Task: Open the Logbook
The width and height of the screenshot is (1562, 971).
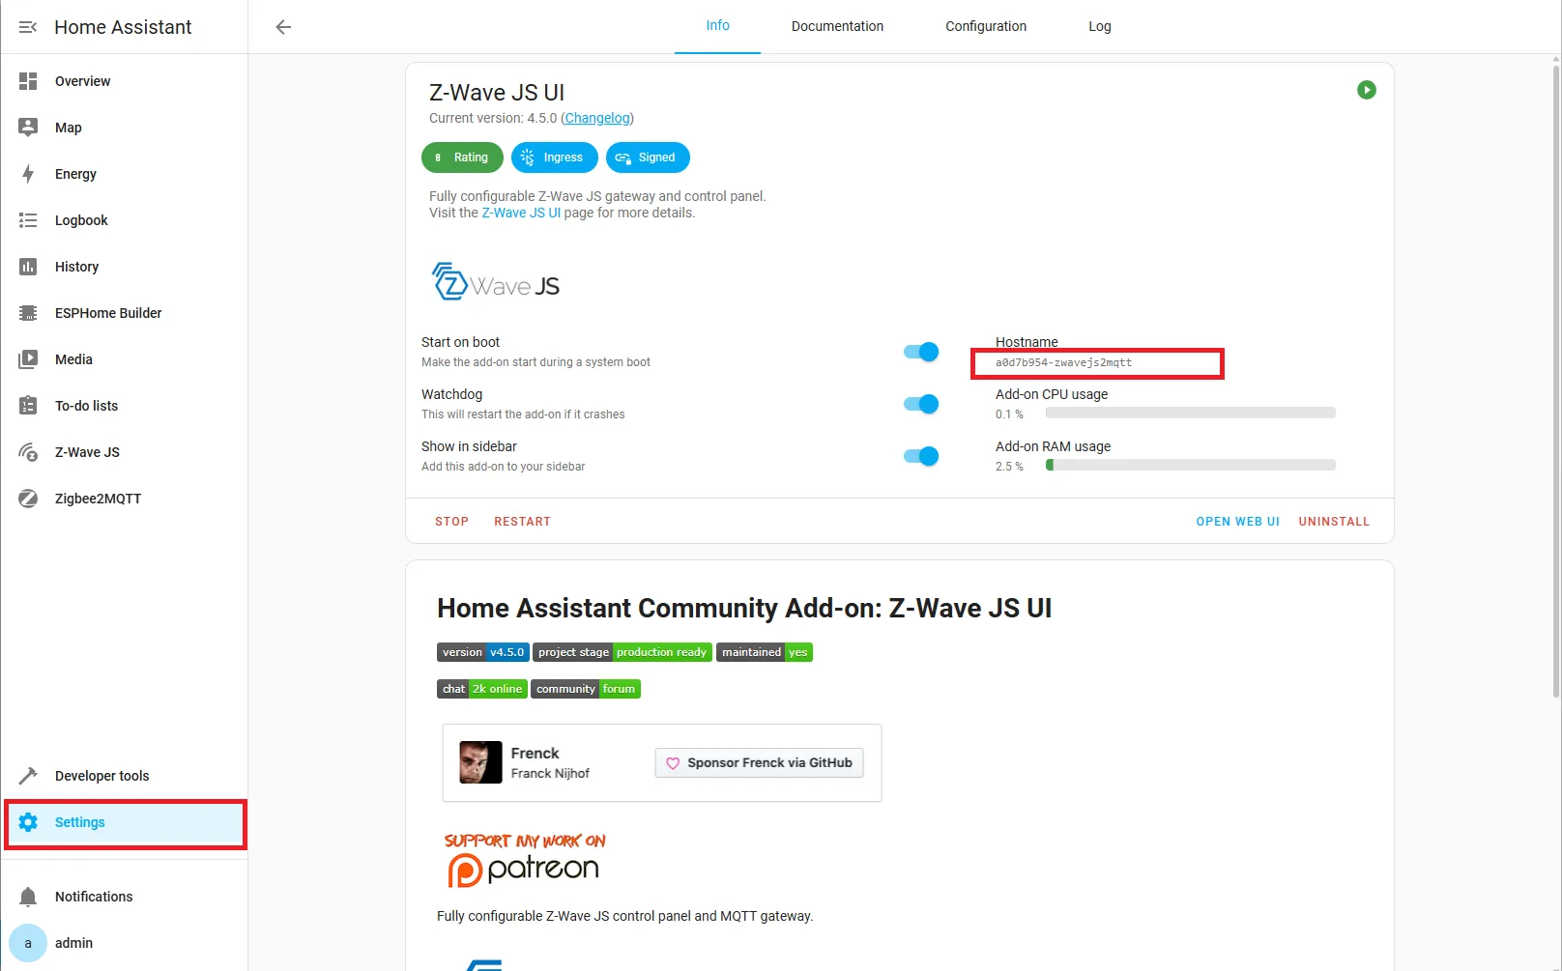Action: pyautogui.click(x=81, y=219)
